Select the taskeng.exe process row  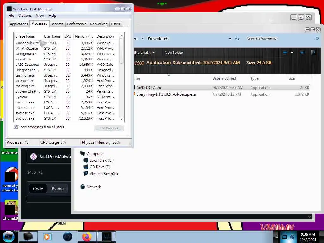coord(66,86)
